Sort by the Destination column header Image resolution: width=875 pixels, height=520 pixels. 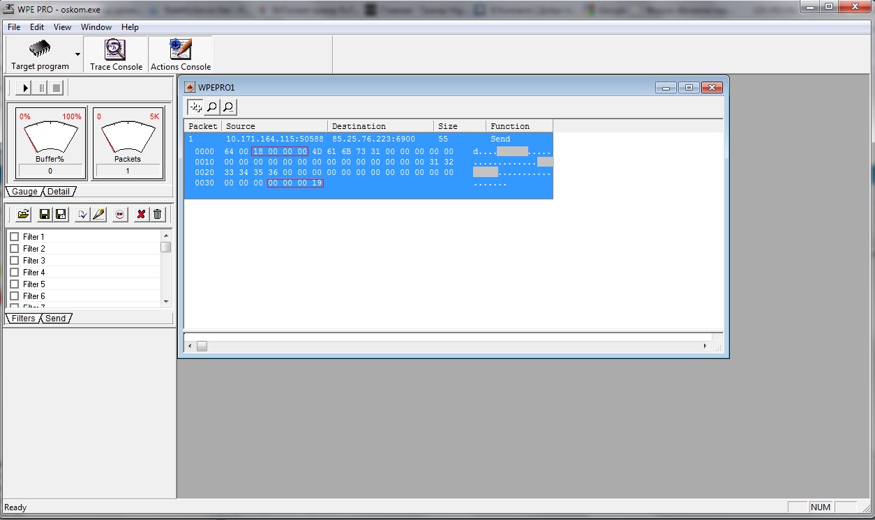click(381, 126)
